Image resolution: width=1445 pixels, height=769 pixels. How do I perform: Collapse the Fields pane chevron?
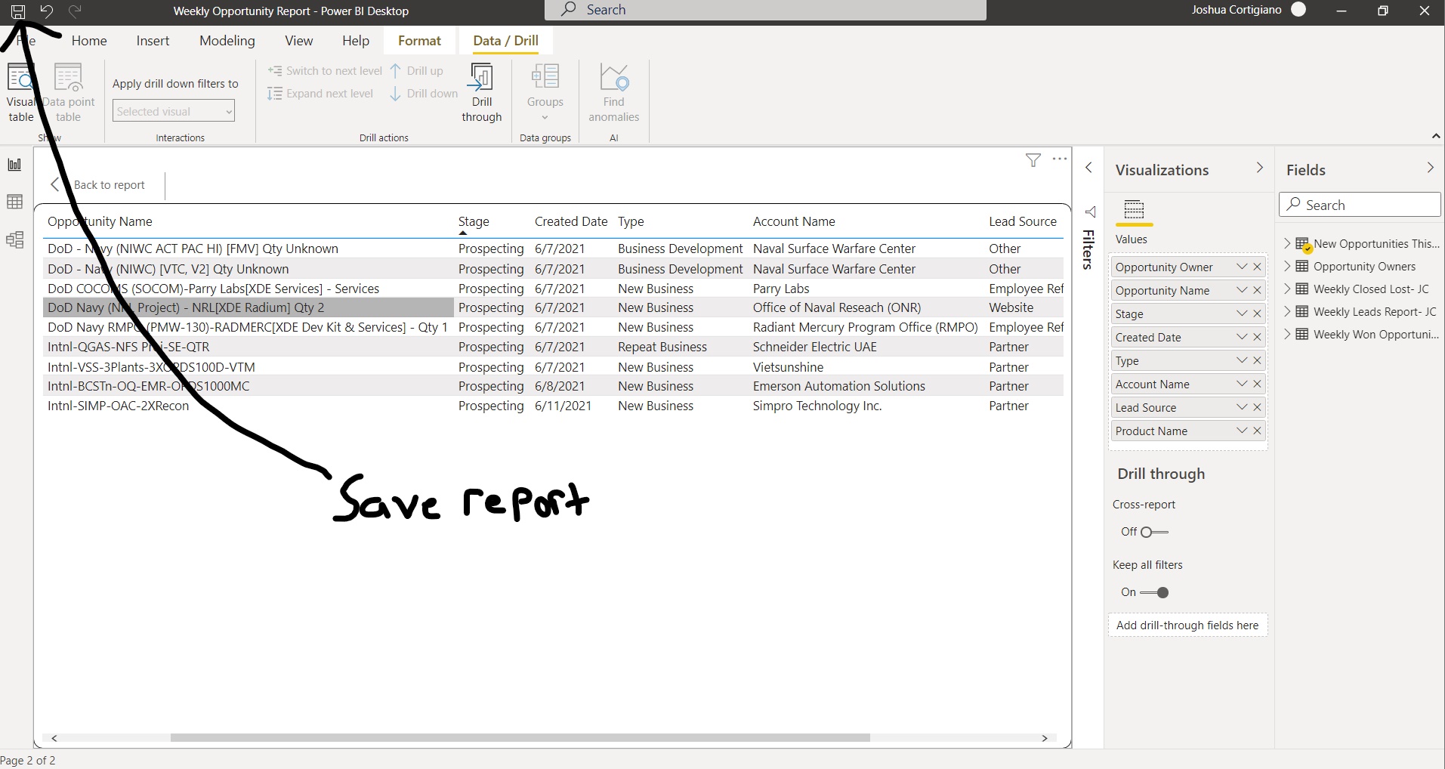(1430, 168)
